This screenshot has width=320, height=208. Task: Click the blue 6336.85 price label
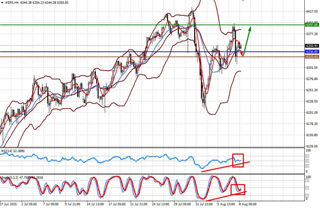point(312,52)
